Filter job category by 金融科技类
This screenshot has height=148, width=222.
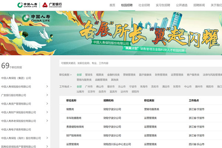pyautogui.click(x=113, y=75)
